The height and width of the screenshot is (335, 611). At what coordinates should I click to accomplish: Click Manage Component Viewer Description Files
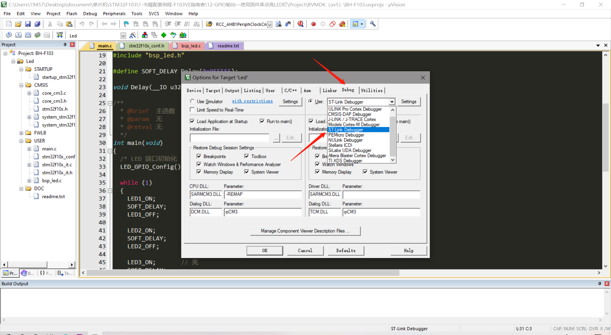coord(305,231)
